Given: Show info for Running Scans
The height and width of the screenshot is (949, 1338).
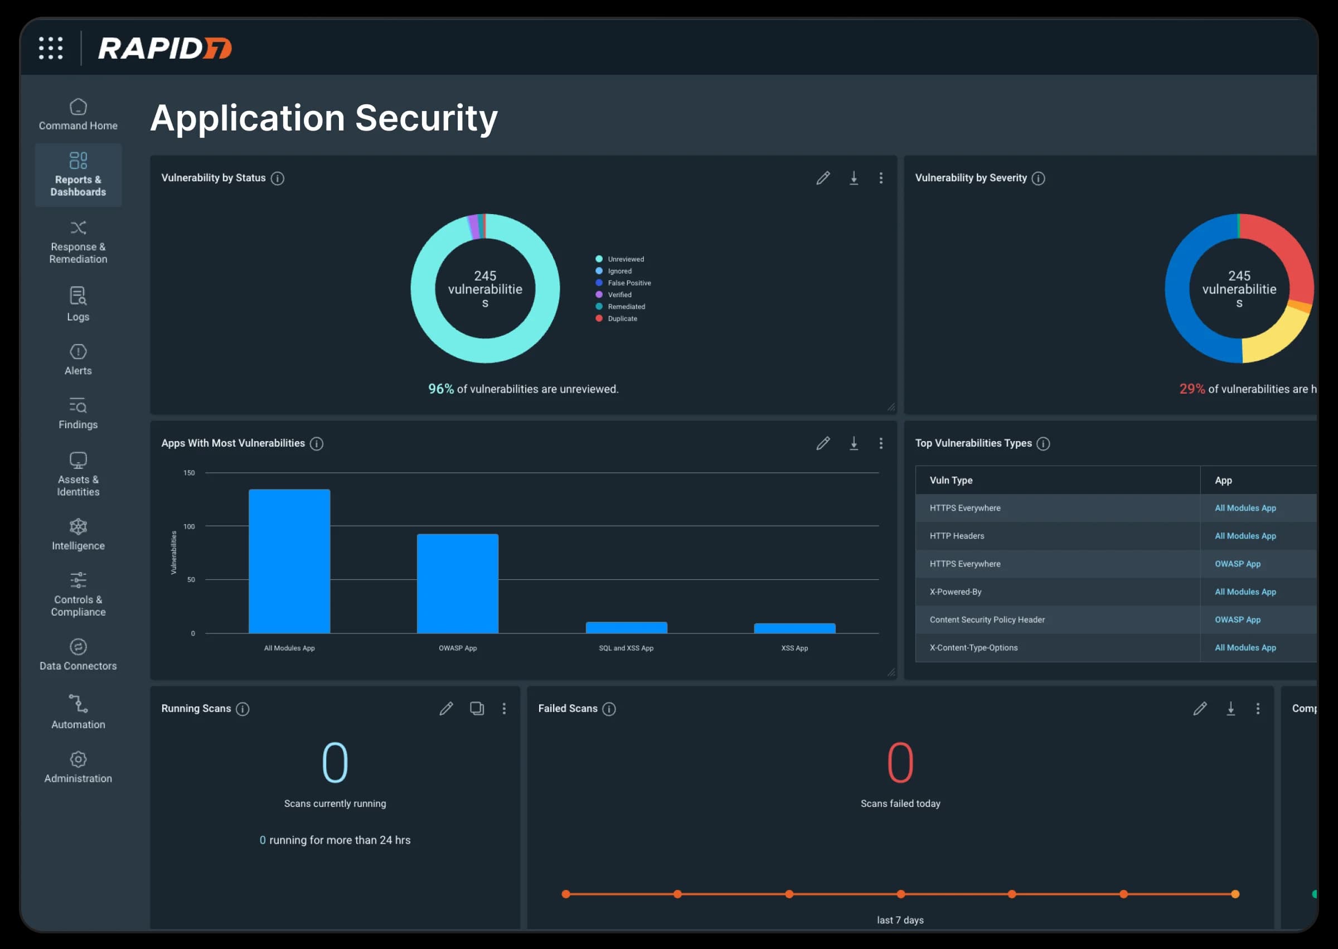Looking at the screenshot, I should [243, 709].
